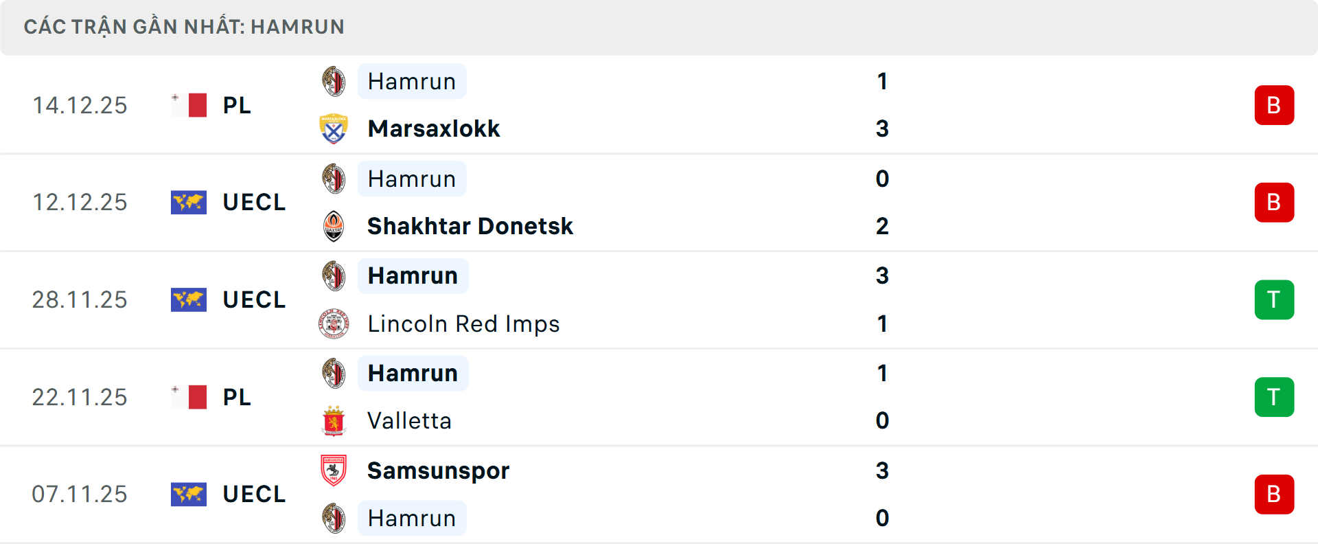Click the red B badge for Samsunspor match
This screenshot has height=544, width=1318.
coord(1274,495)
